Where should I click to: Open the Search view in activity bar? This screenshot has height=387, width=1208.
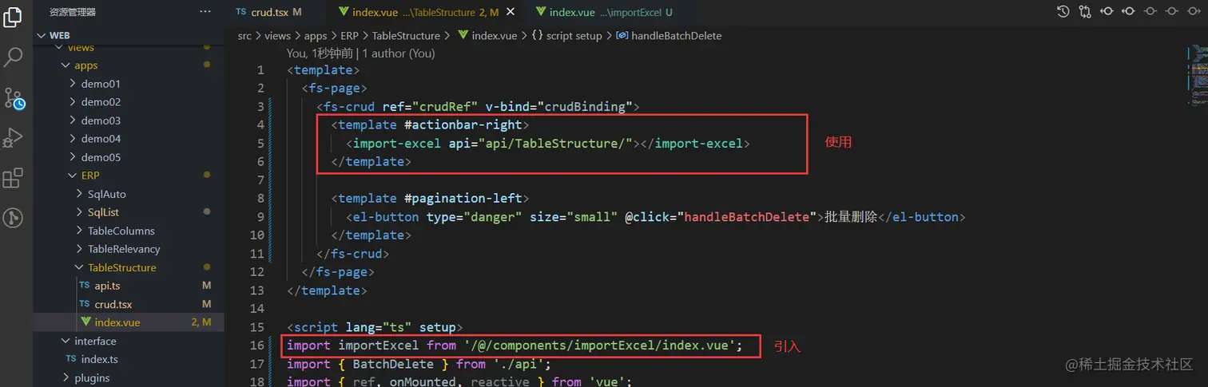(13, 57)
